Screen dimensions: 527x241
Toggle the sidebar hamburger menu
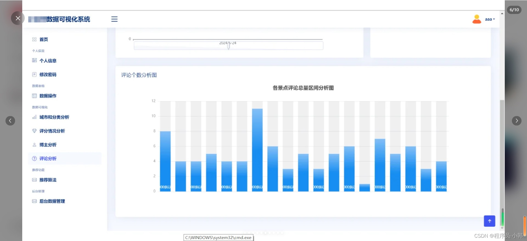[114, 19]
